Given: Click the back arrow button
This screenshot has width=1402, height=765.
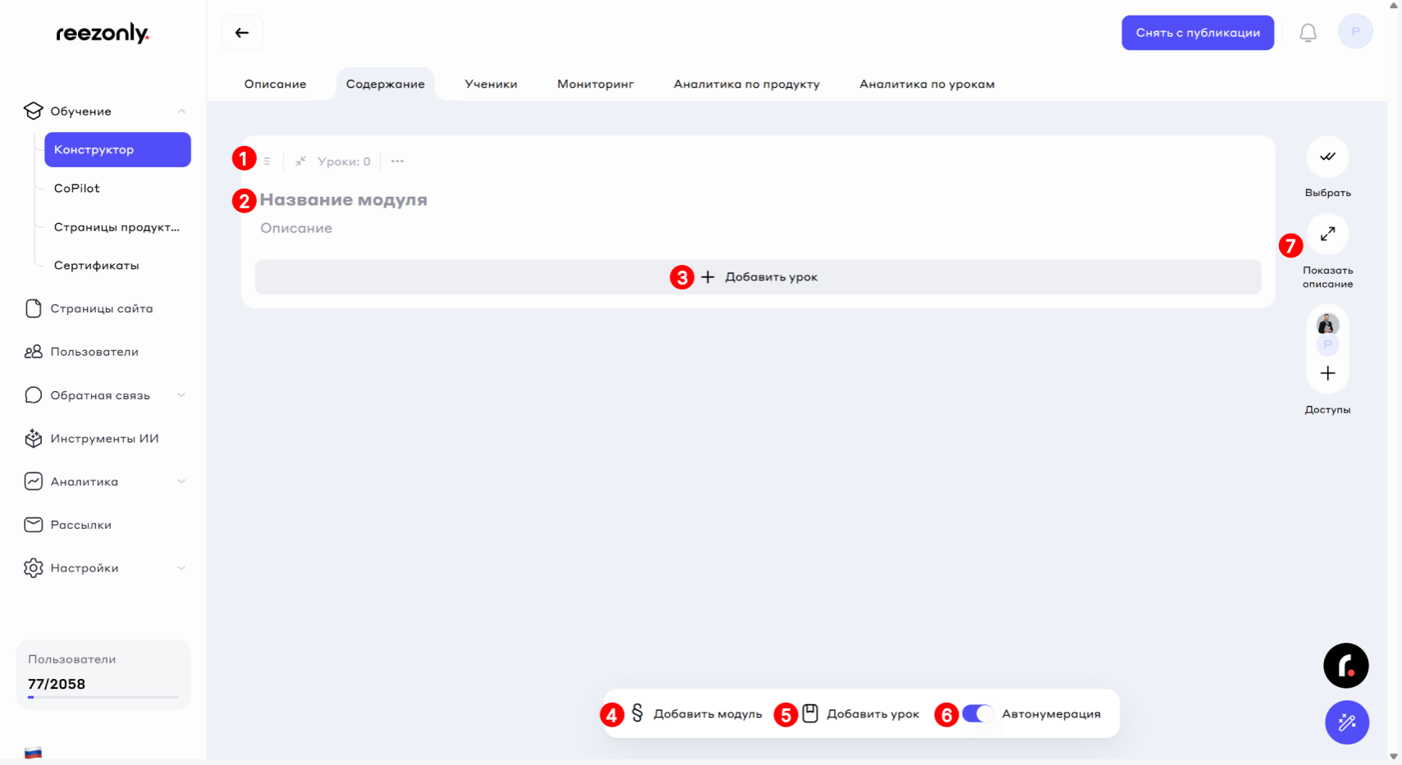Looking at the screenshot, I should click(x=241, y=33).
